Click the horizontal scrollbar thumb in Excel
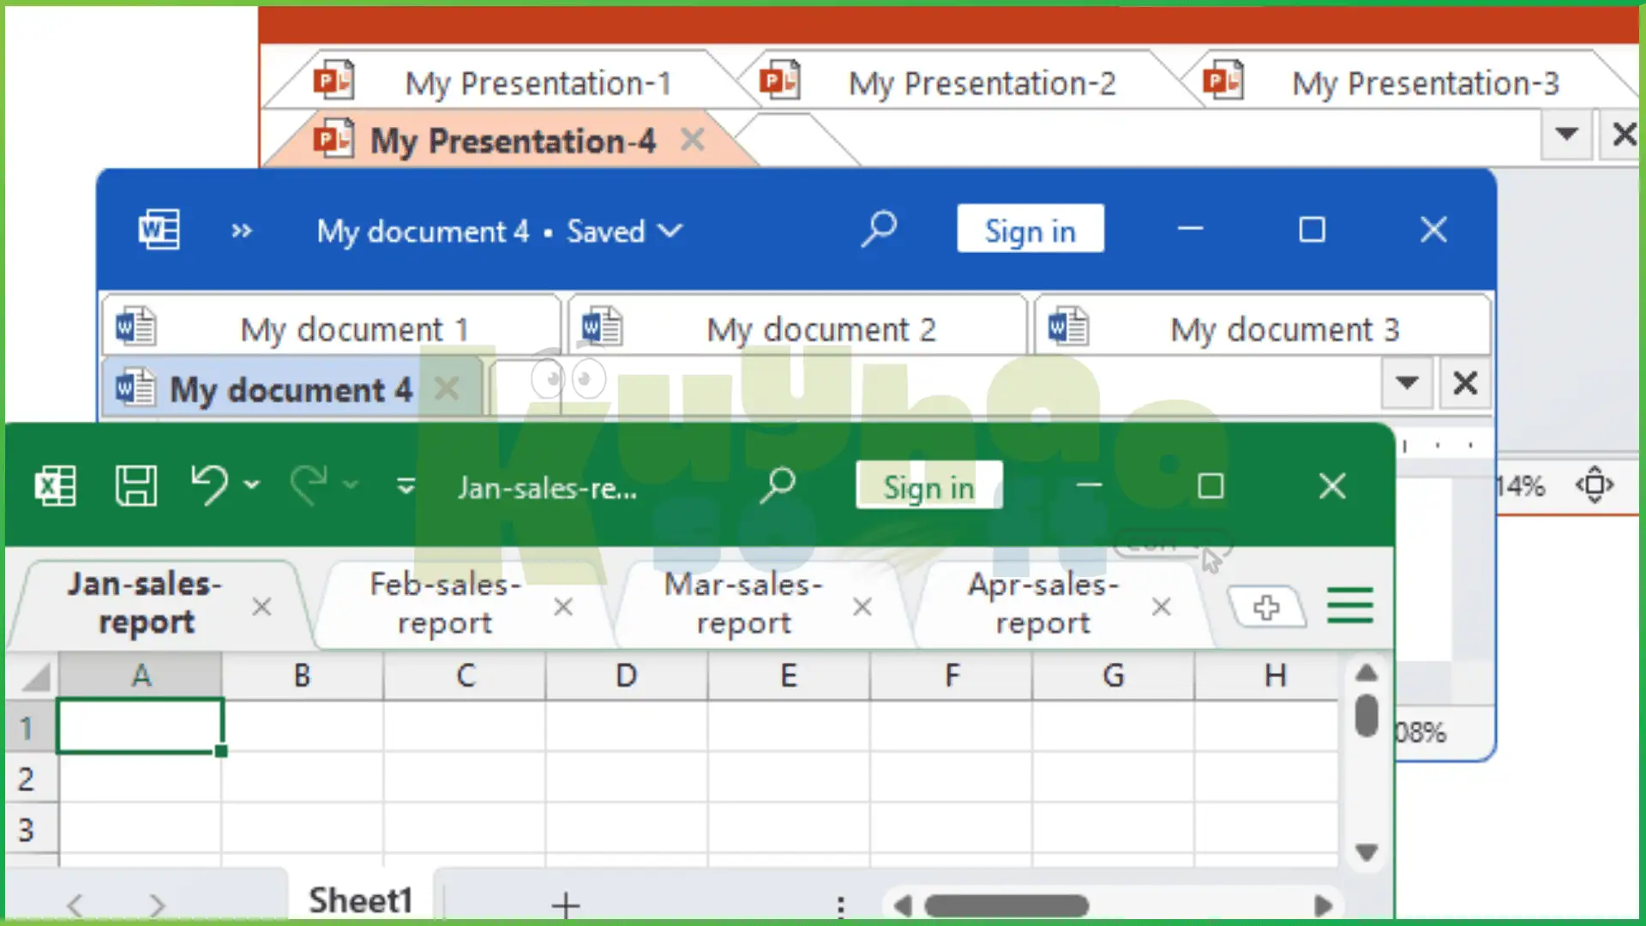The image size is (1646, 926). tap(1006, 905)
